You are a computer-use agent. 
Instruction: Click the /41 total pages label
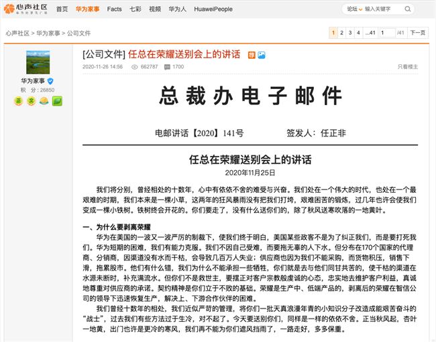click(400, 33)
